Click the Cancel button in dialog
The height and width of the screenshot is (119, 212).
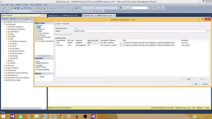tap(205, 84)
